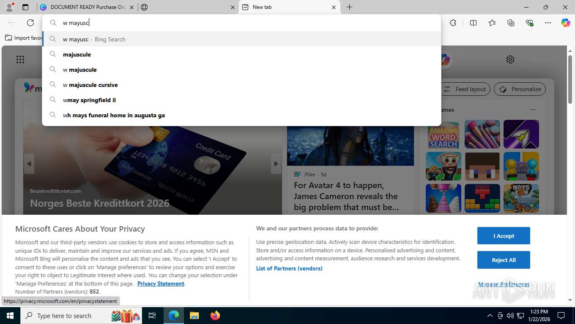Screen dimensions: 575x324
Task: Open the Edge profile icon
Action: click(9, 7)
